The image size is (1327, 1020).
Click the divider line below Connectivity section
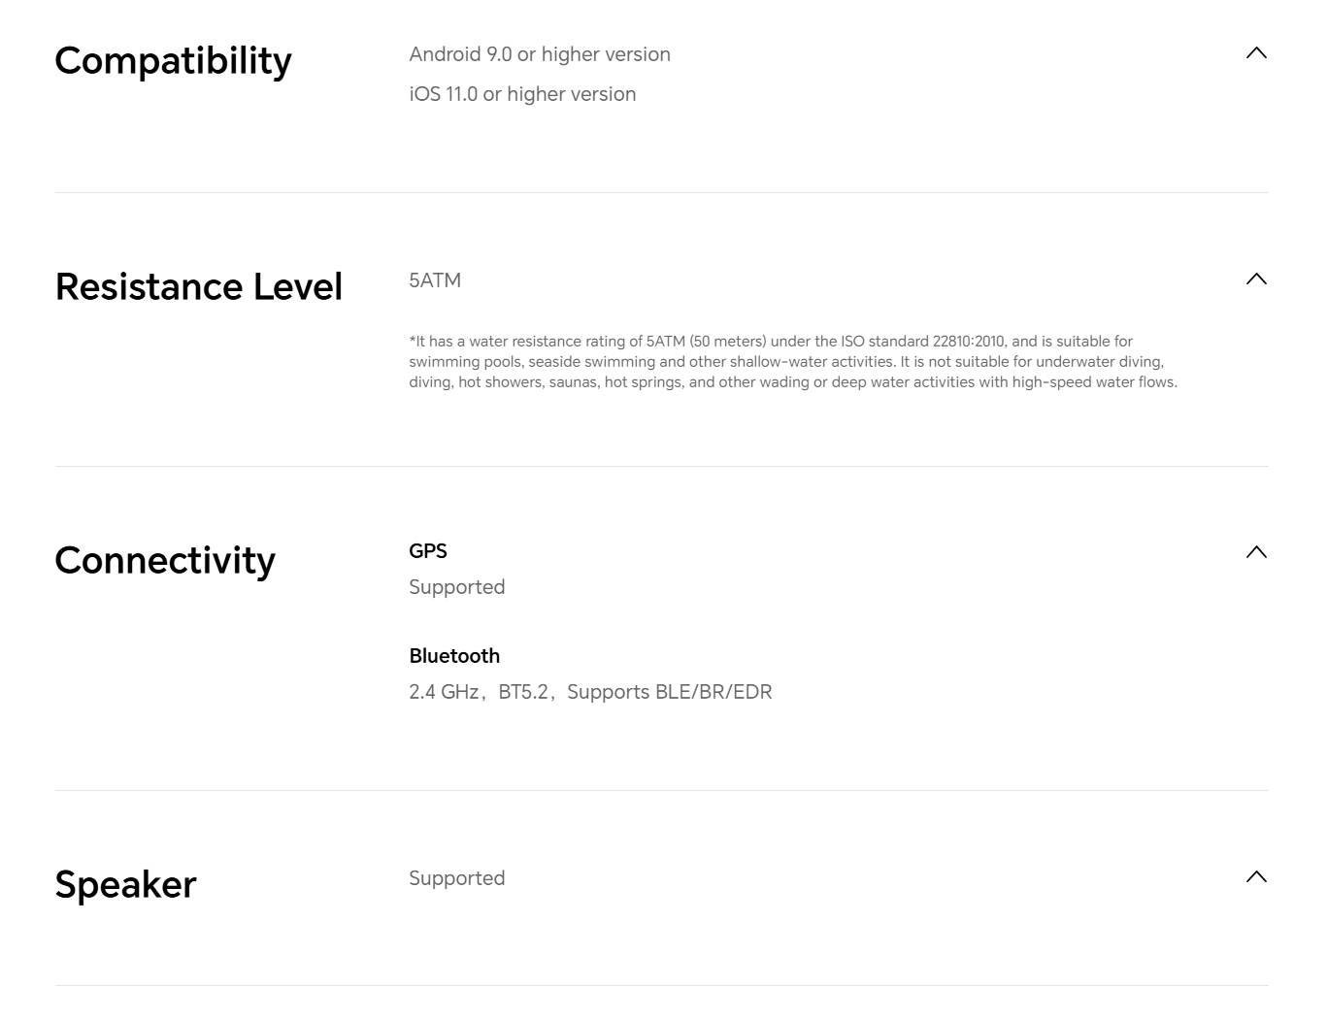pos(662,791)
